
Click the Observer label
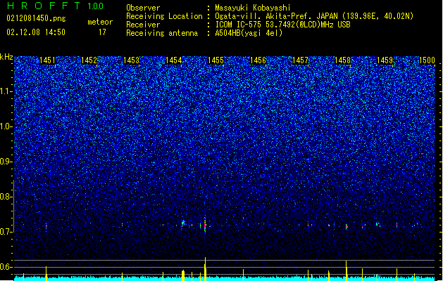tap(143, 8)
